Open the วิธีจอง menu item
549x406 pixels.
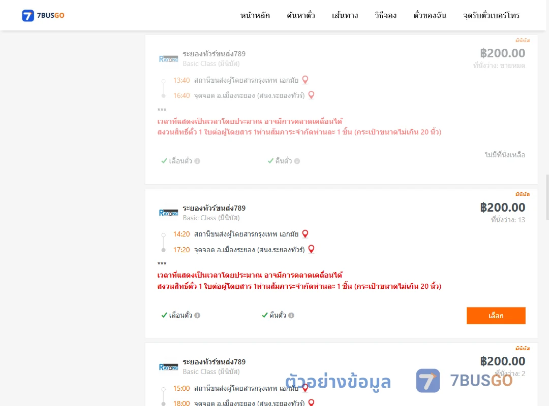pyautogui.click(x=385, y=15)
